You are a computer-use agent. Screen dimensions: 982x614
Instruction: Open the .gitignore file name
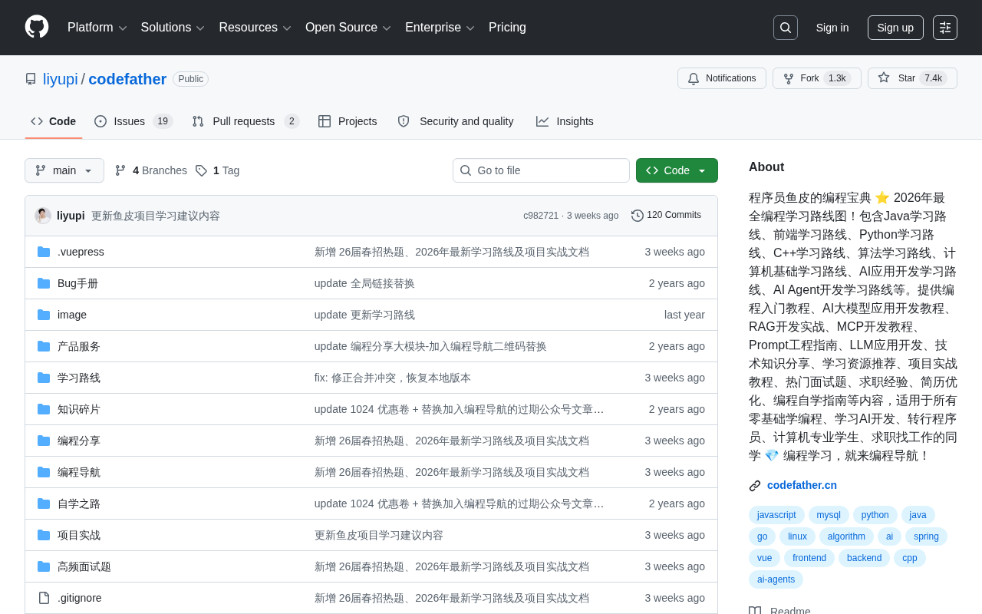80,598
